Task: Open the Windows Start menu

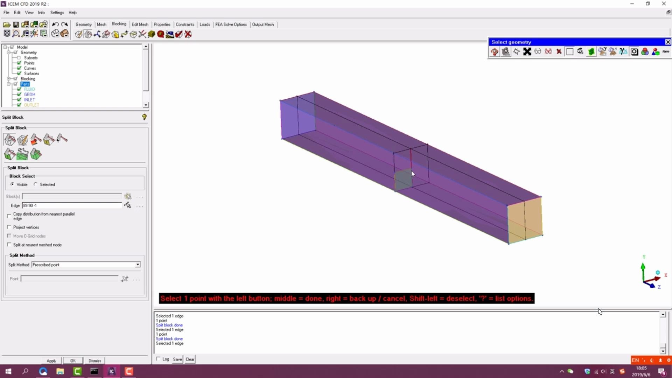Action: pyautogui.click(x=8, y=371)
